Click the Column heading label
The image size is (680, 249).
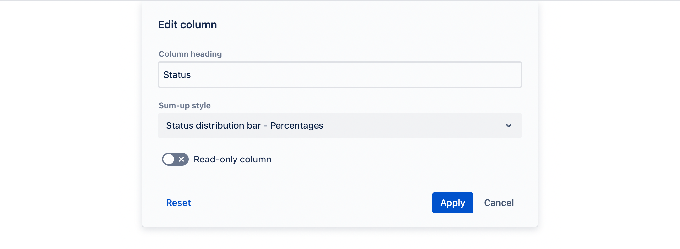click(190, 54)
